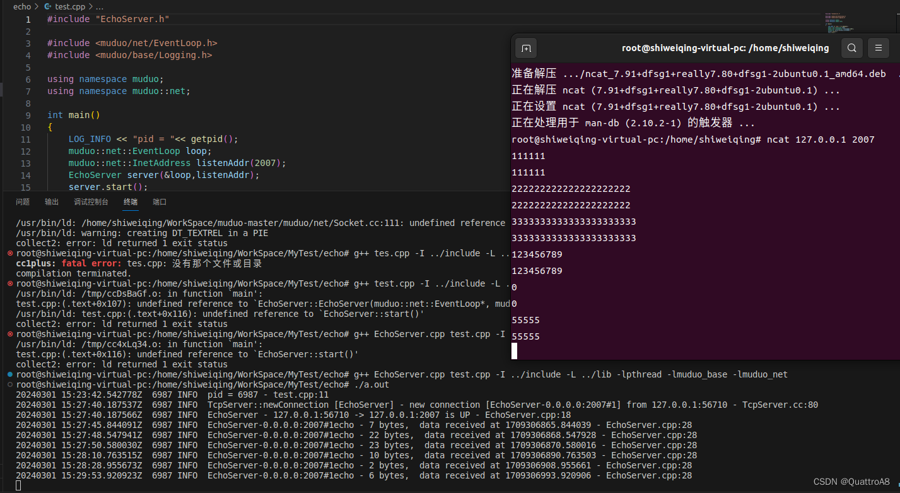Image resolution: width=900 pixels, height=493 pixels.
Task: Click line number 1 in the gutter
Action: click(28, 20)
